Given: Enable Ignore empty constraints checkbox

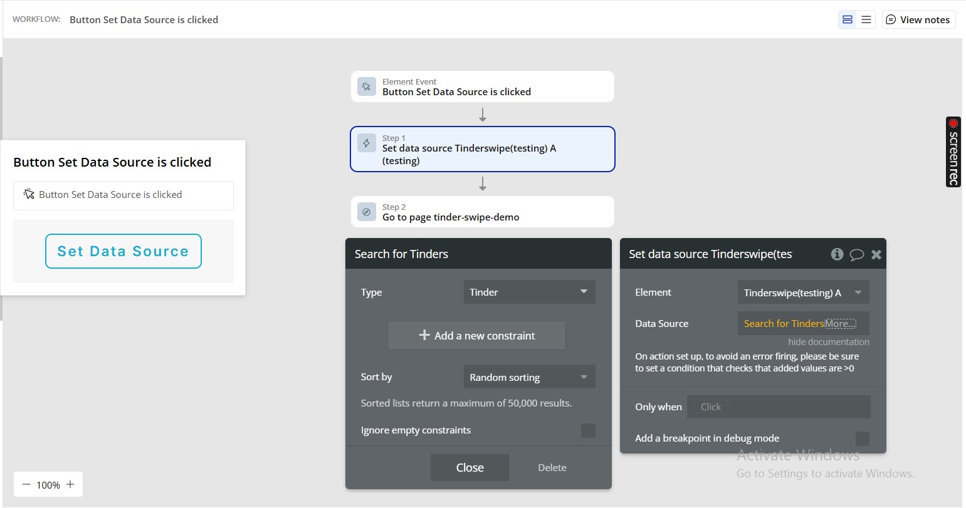Looking at the screenshot, I should pyautogui.click(x=588, y=430).
